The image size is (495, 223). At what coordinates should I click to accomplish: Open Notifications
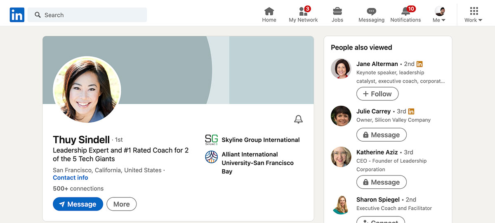click(x=405, y=15)
